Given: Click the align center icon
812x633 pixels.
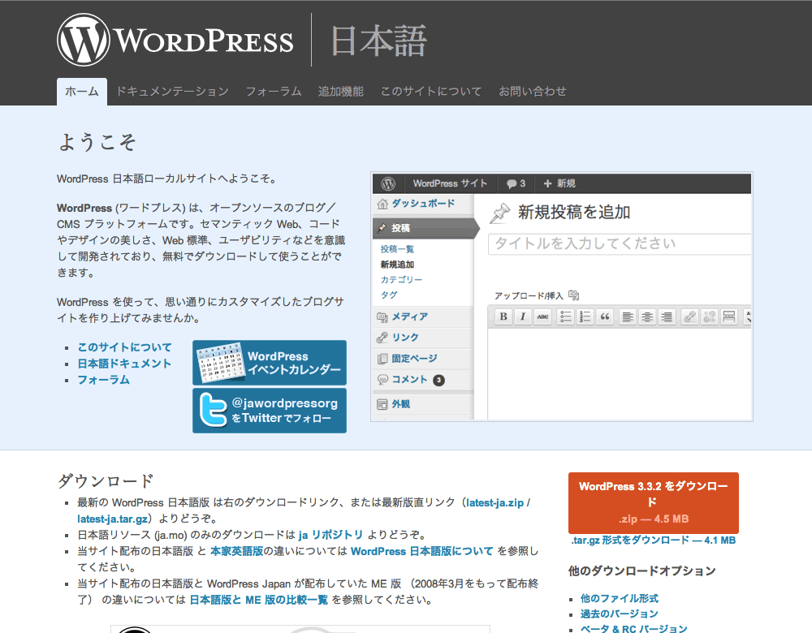Looking at the screenshot, I should [647, 316].
